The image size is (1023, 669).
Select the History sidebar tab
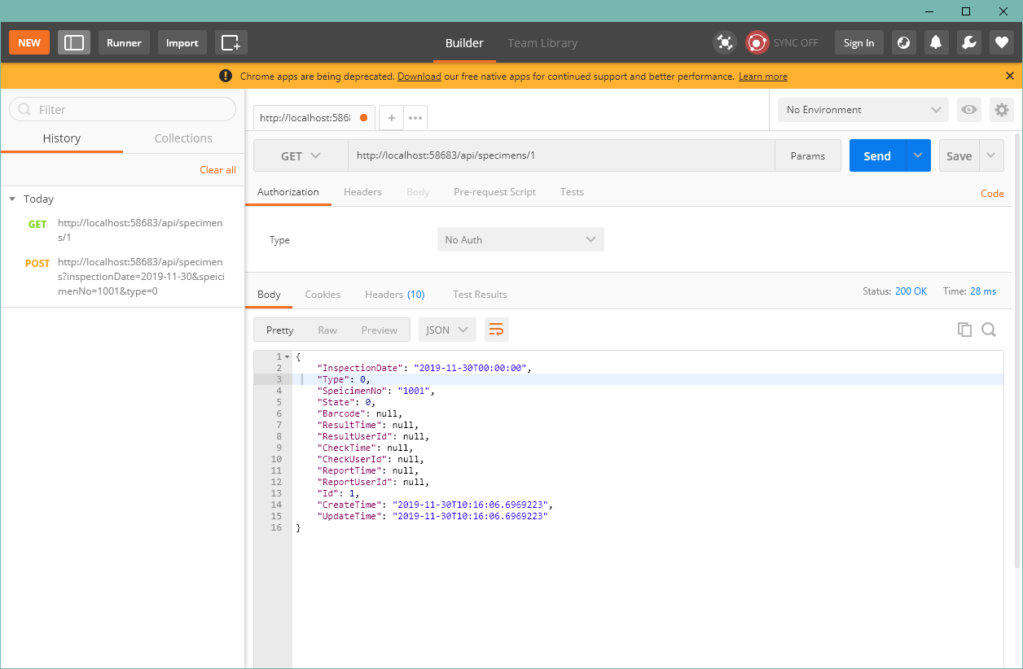pyautogui.click(x=62, y=138)
